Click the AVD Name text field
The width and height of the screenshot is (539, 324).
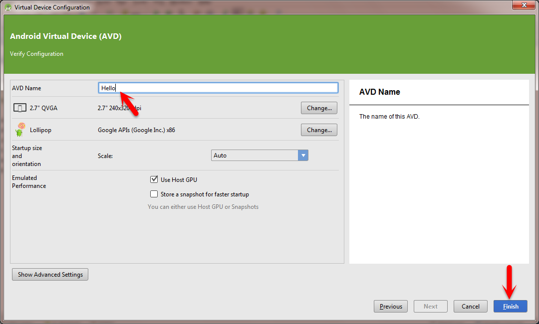(x=218, y=88)
